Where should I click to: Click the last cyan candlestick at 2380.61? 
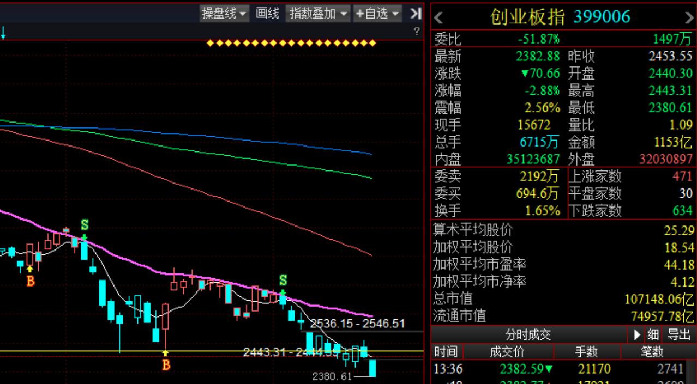(x=372, y=368)
